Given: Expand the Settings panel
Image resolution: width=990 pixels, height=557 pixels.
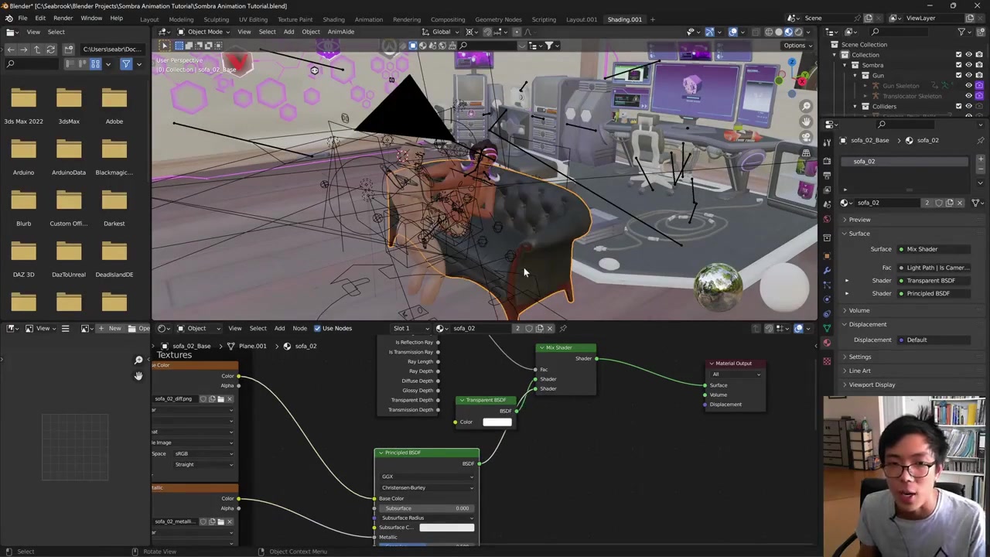Looking at the screenshot, I should point(859,357).
